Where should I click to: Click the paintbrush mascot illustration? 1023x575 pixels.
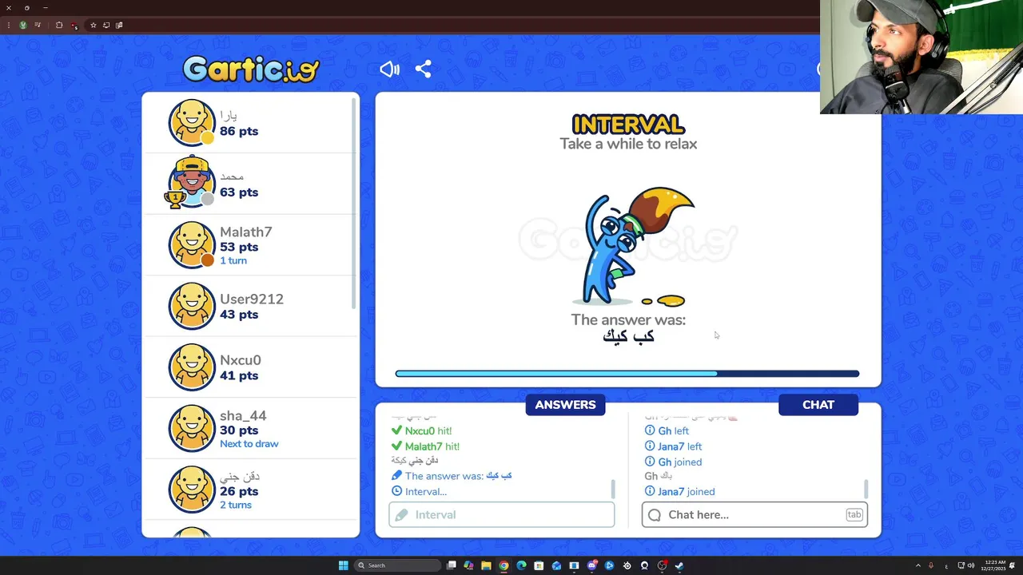(633, 247)
